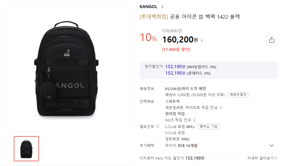Click the 롯데카드 5% discount line

coord(188,73)
